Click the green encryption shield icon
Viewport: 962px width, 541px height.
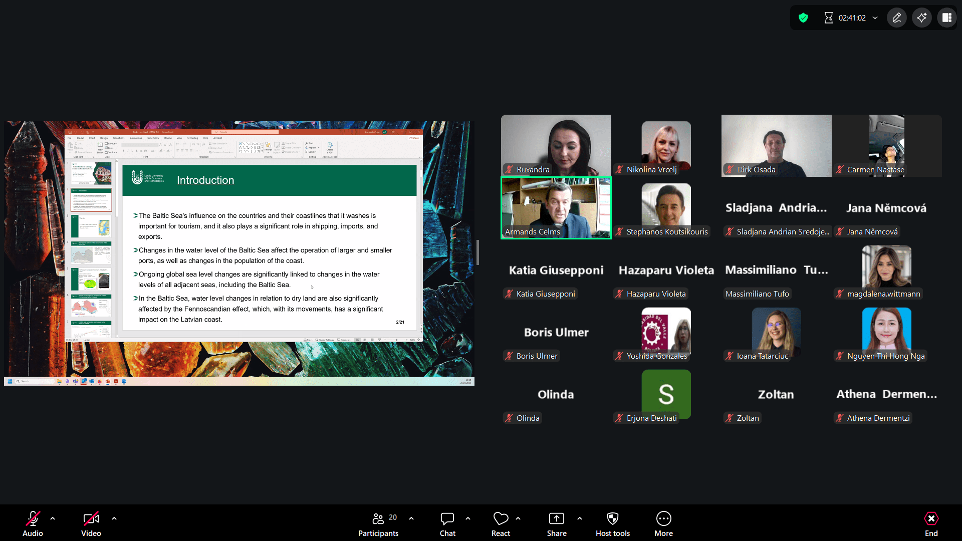pyautogui.click(x=803, y=18)
